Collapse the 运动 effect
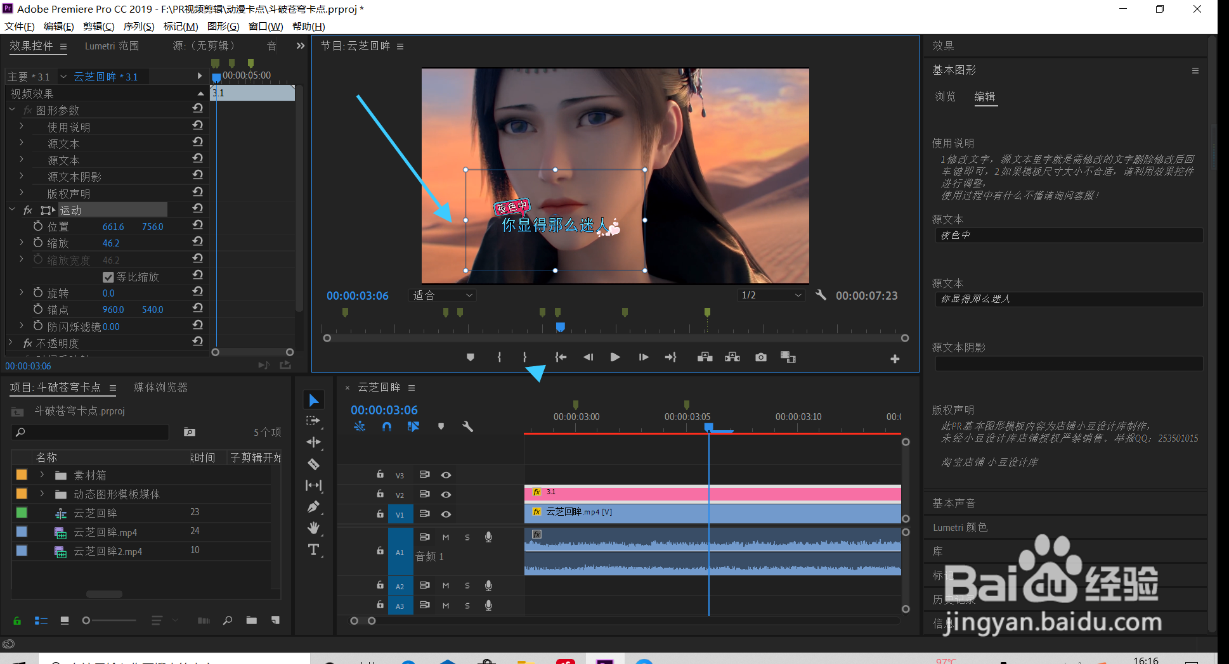 pyautogui.click(x=11, y=210)
